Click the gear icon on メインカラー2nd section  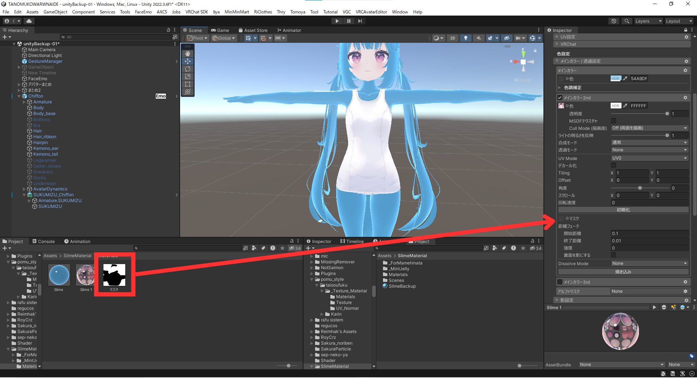tap(685, 98)
